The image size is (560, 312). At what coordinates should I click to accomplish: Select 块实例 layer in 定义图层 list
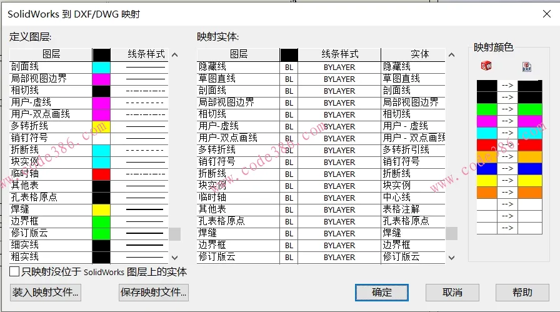pyautogui.click(x=51, y=162)
